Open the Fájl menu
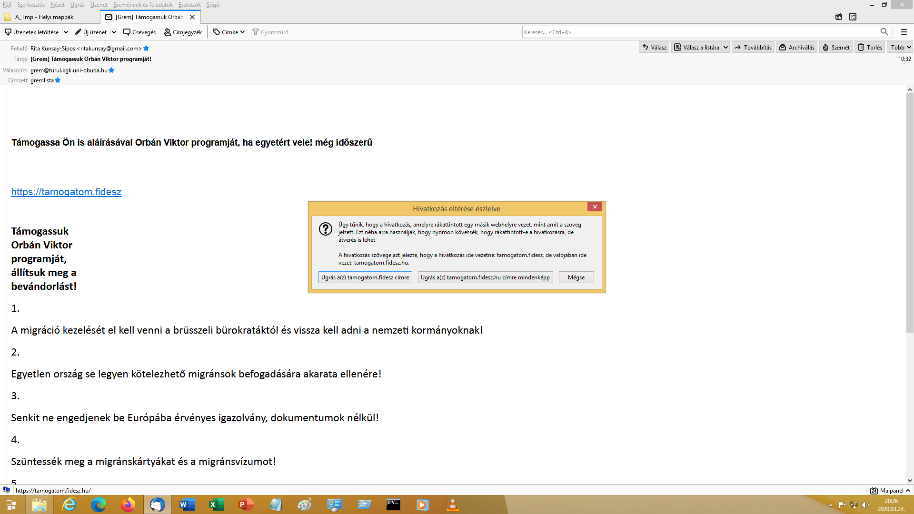This screenshot has width=914, height=514. [7, 5]
